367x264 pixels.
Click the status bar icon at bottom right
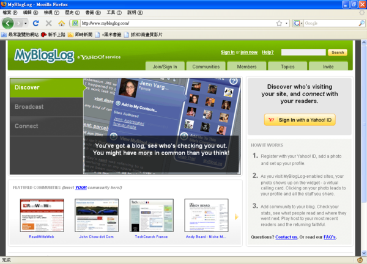(x=360, y=260)
